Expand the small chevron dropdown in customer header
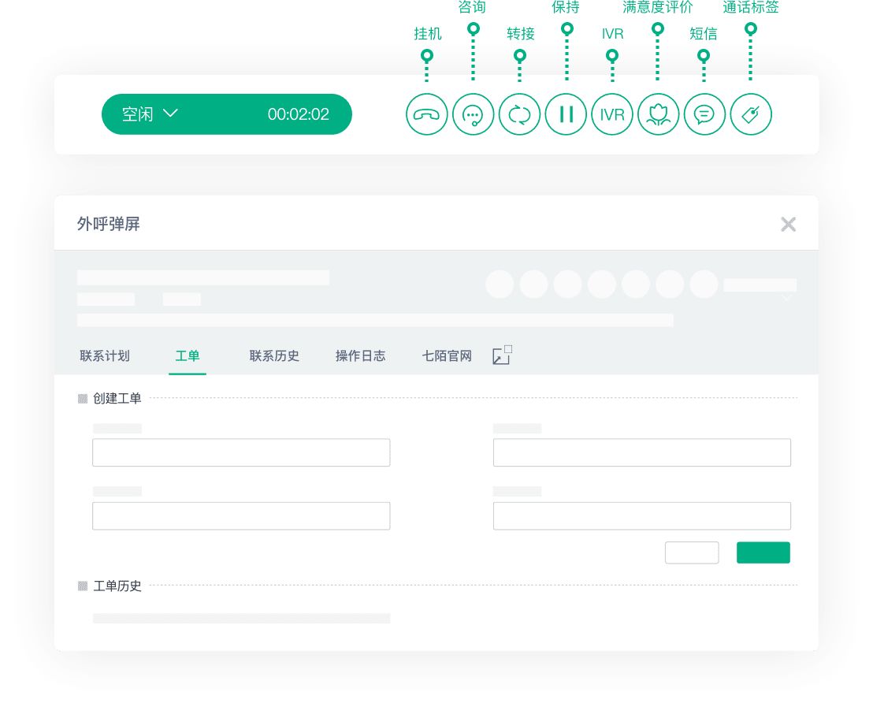 [786, 298]
